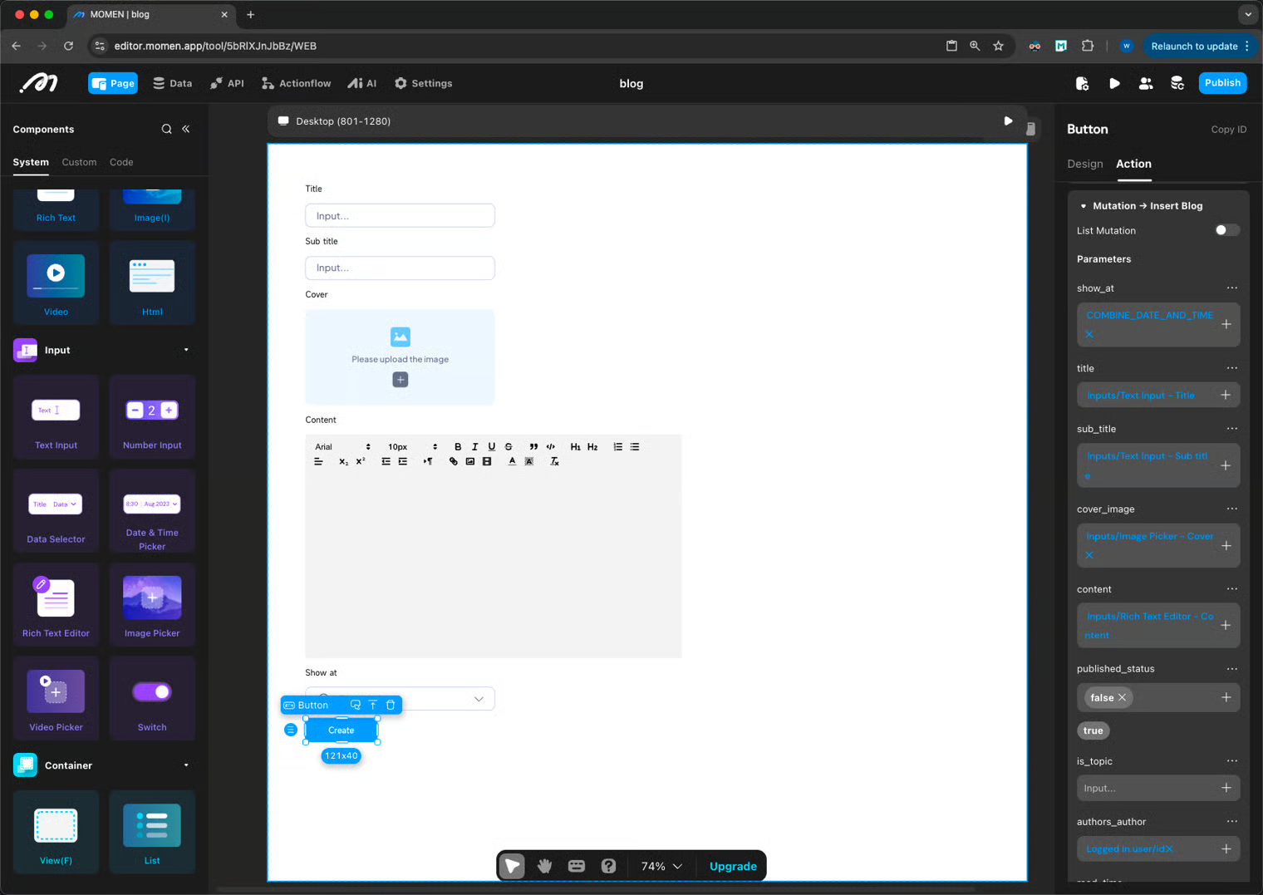1263x895 pixels.
Task: Collapse the Mutation Insert Blog section
Action: [1084, 206]
